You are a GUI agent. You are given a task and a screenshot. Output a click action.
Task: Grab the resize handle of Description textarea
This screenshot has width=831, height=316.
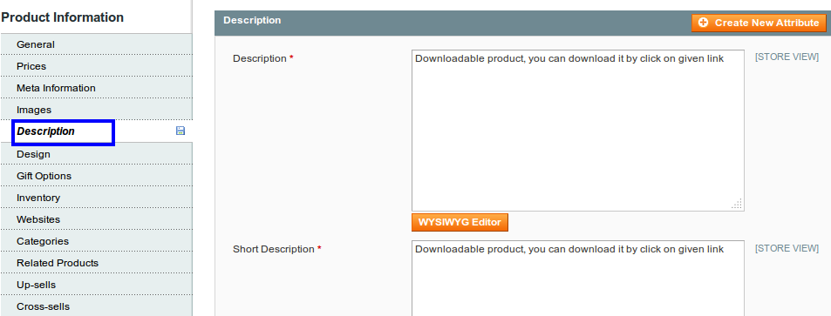(x=737, y=205)
